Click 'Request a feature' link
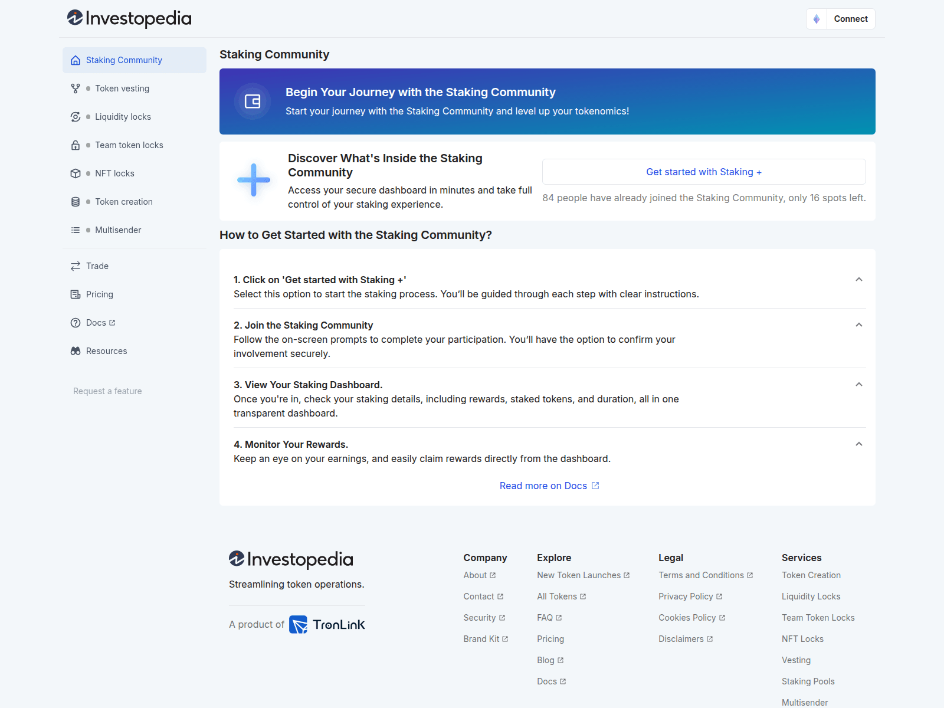The image size is (944, 708). [x=107, y=391]
